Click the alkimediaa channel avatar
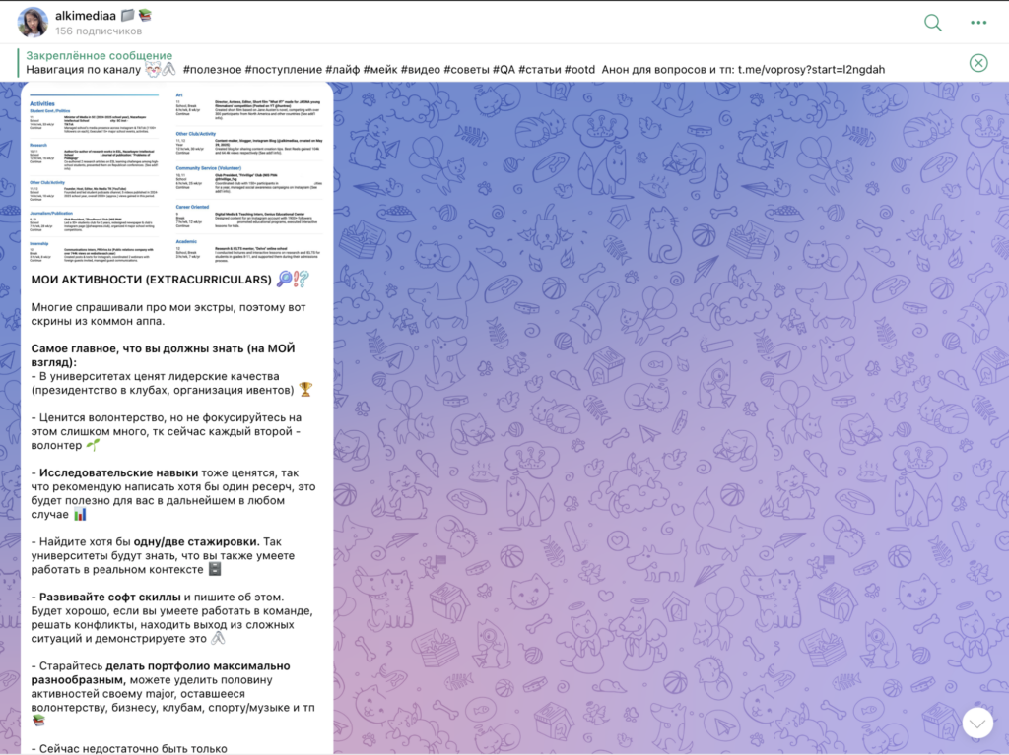The height and width of the screenshot is (755, 1009). tap(33, 23)
